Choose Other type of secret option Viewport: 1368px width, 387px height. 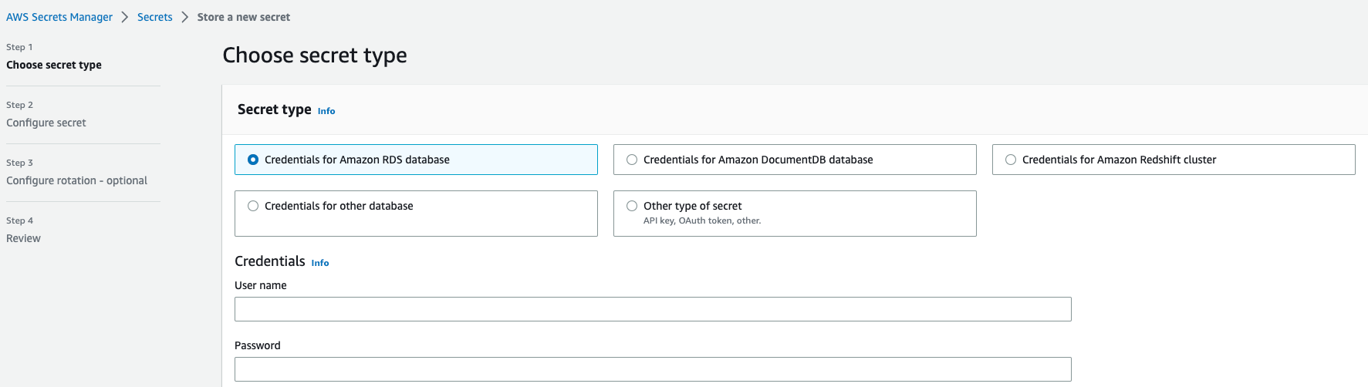[795, 214]
